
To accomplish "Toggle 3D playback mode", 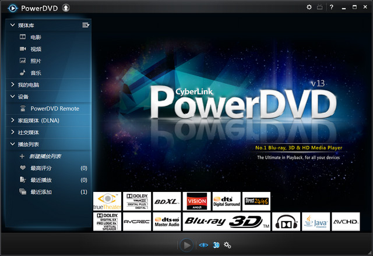I will click(216, 245).
